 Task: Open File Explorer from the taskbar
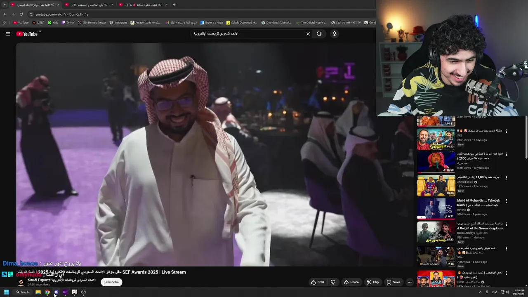pos(38,292)
